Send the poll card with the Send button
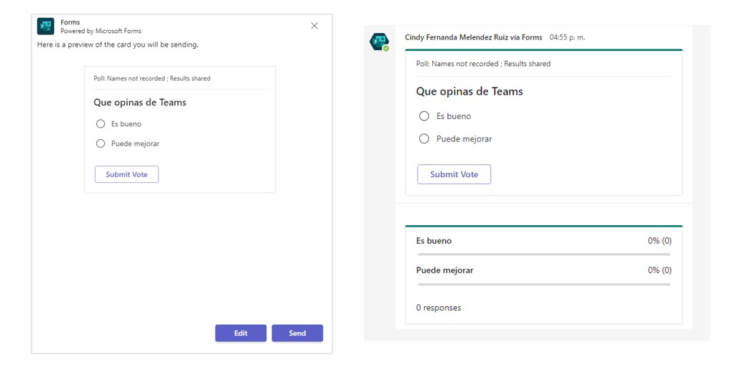730x370 pixels. [x=297, y=333]
